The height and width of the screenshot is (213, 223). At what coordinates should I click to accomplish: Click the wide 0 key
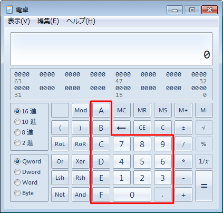(x=132, y=195)
